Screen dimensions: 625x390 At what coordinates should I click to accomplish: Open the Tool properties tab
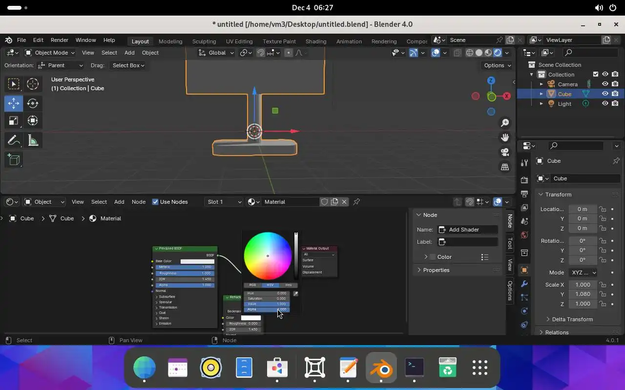(524, 162)
